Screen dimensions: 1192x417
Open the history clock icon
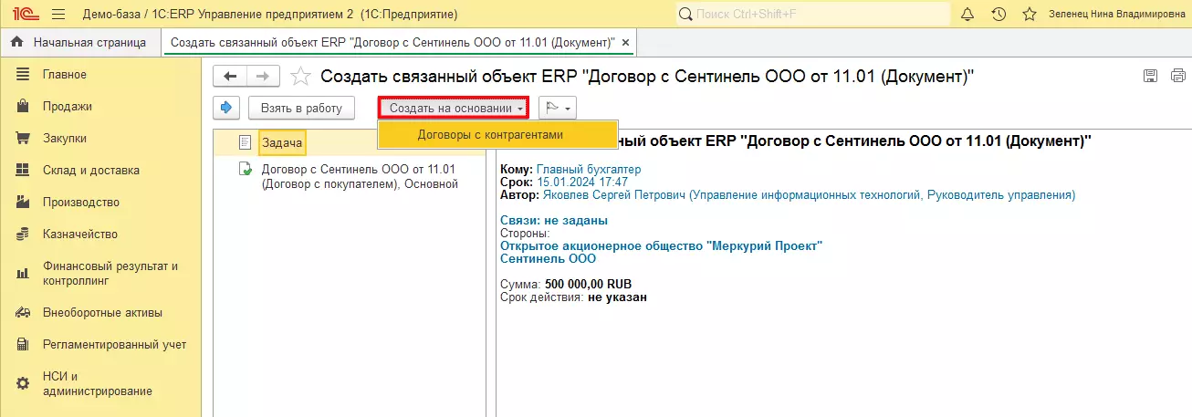coord(999,15)
